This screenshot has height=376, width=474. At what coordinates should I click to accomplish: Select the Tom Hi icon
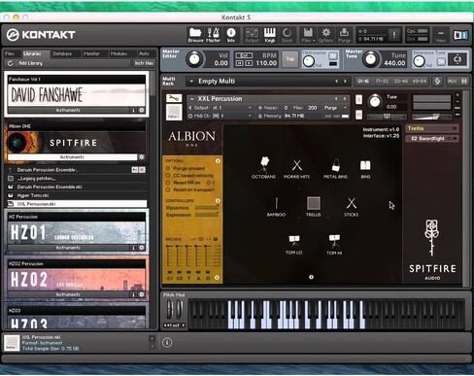click(334, 245)
